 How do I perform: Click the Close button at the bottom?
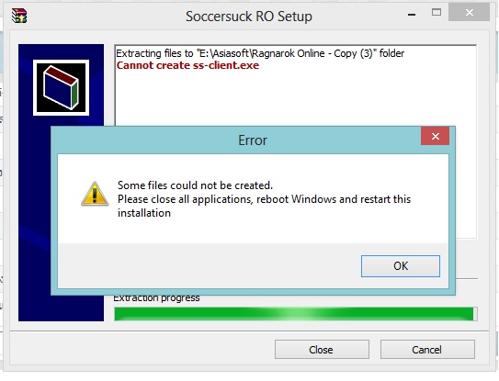coord(322,350)
